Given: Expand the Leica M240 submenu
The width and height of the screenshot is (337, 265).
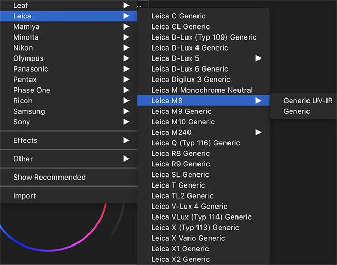Looking at the screenshot, I should coord(203,132).
